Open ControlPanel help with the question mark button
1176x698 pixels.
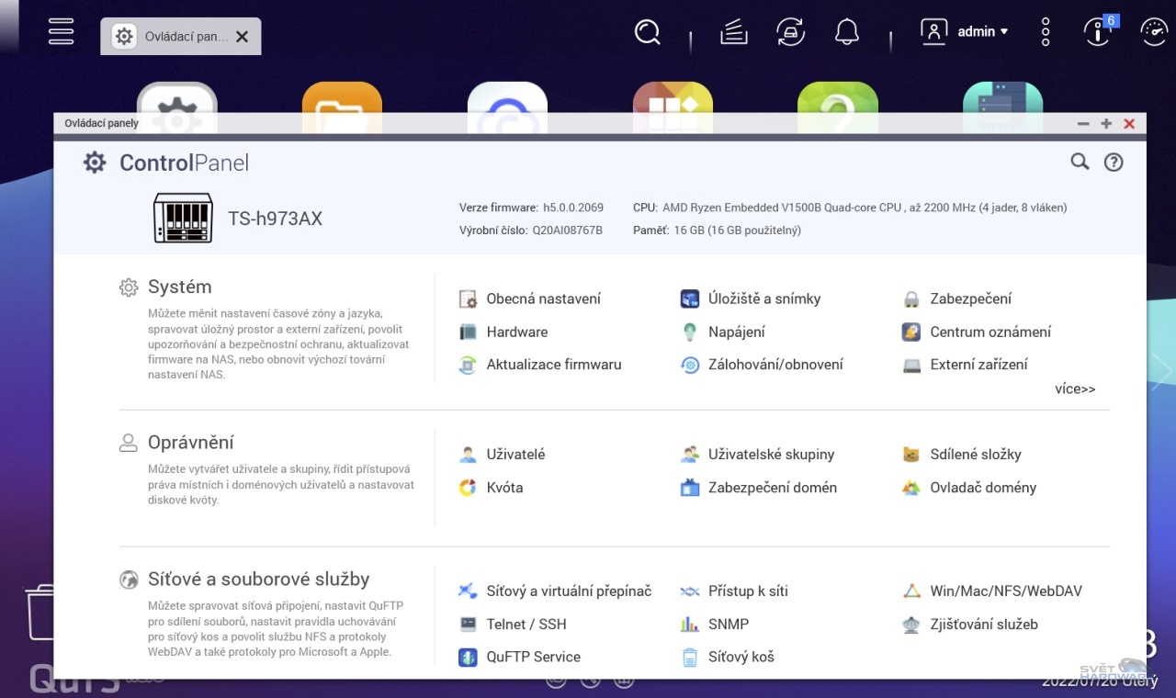1114,162
